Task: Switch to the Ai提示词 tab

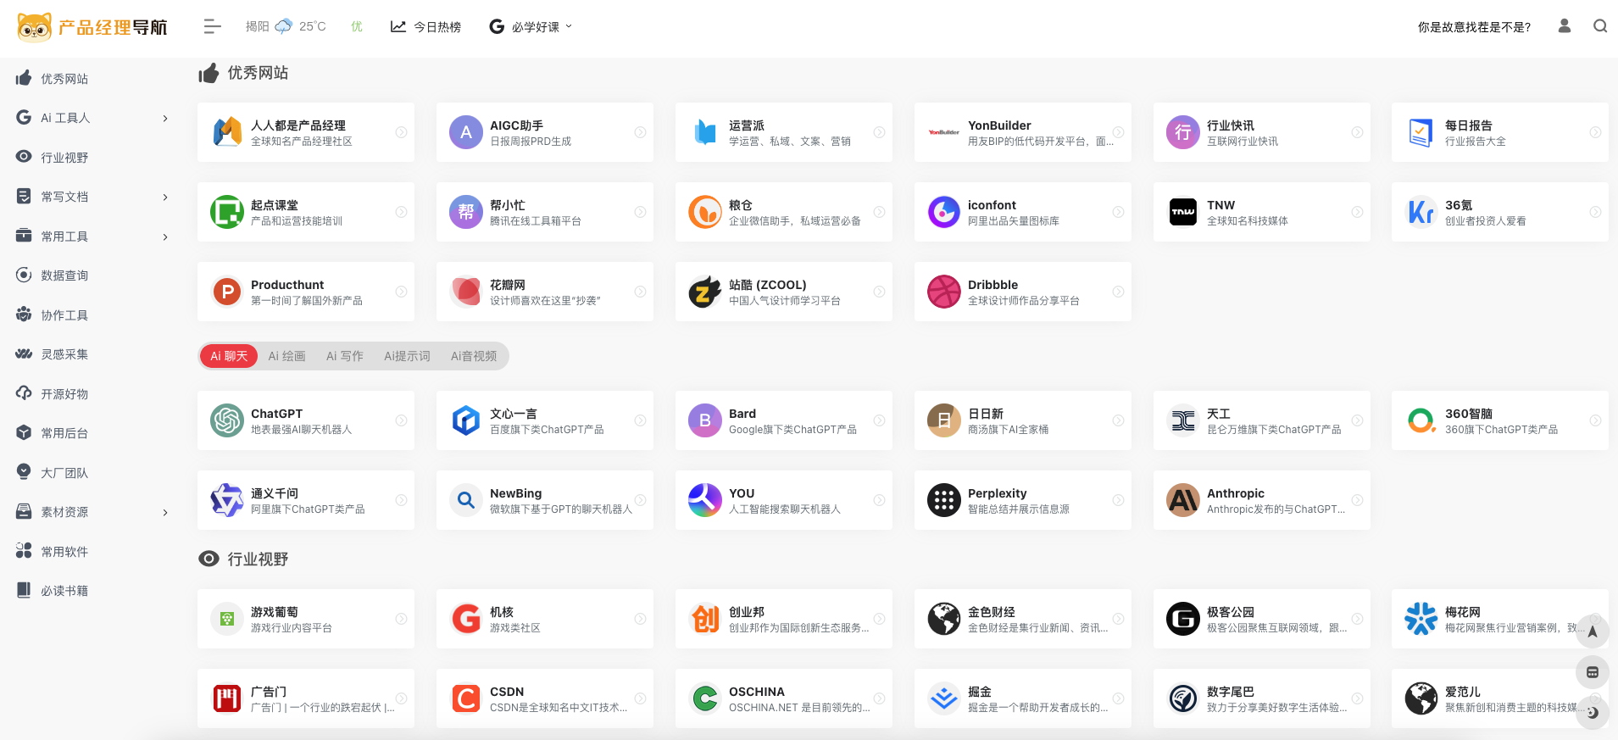Action: coord(407,356)
